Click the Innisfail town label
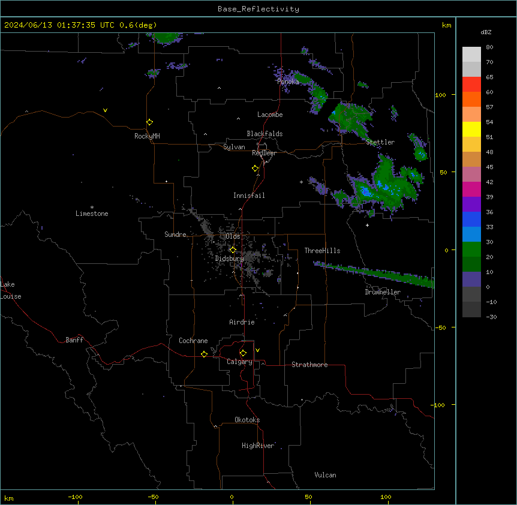The image size is (517, 505). (x=249, y=196)
